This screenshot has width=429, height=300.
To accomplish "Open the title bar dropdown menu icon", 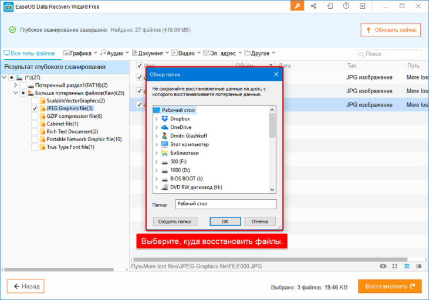I will tap(363, 6).
